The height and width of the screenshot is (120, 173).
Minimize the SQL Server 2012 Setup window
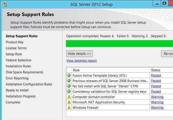coord(157,3)
